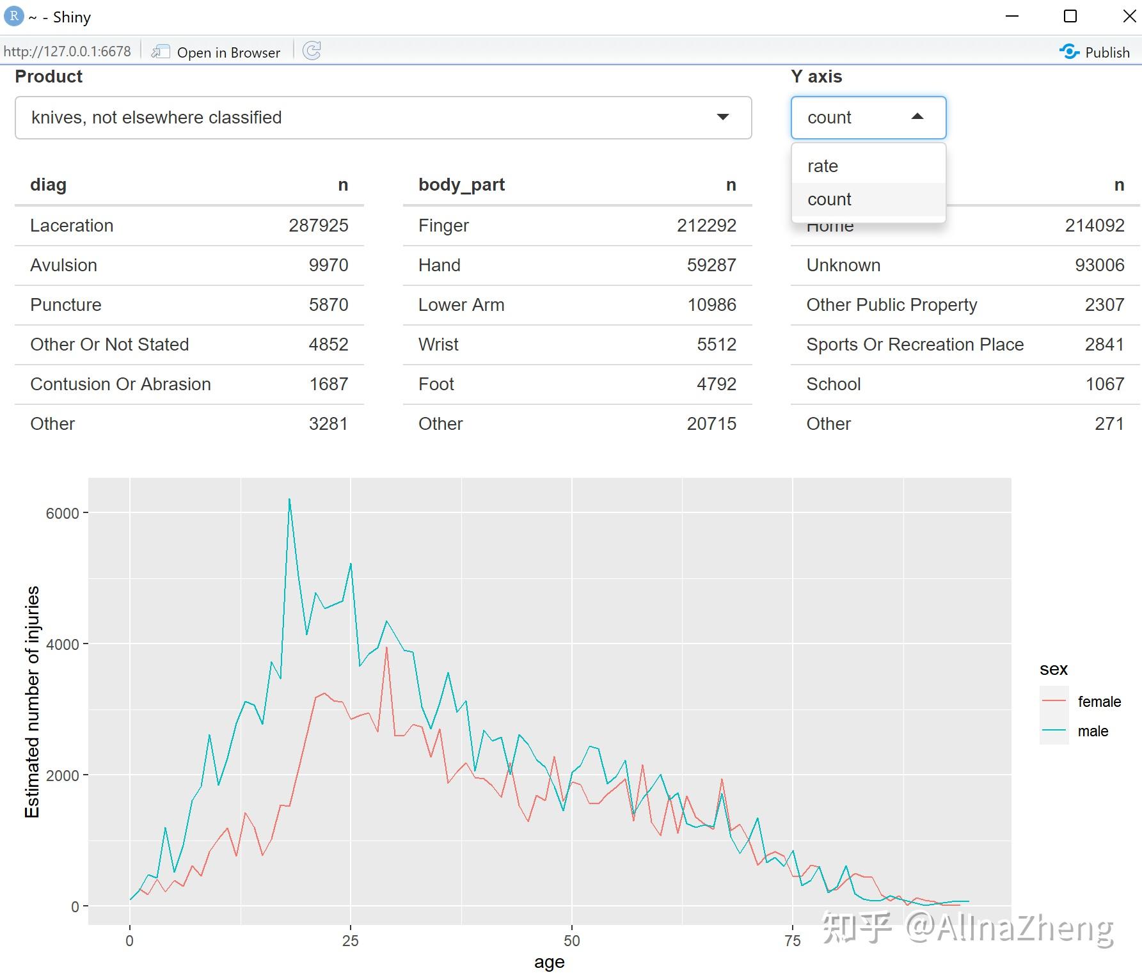Click the Y axis dropdown caret

917,116
